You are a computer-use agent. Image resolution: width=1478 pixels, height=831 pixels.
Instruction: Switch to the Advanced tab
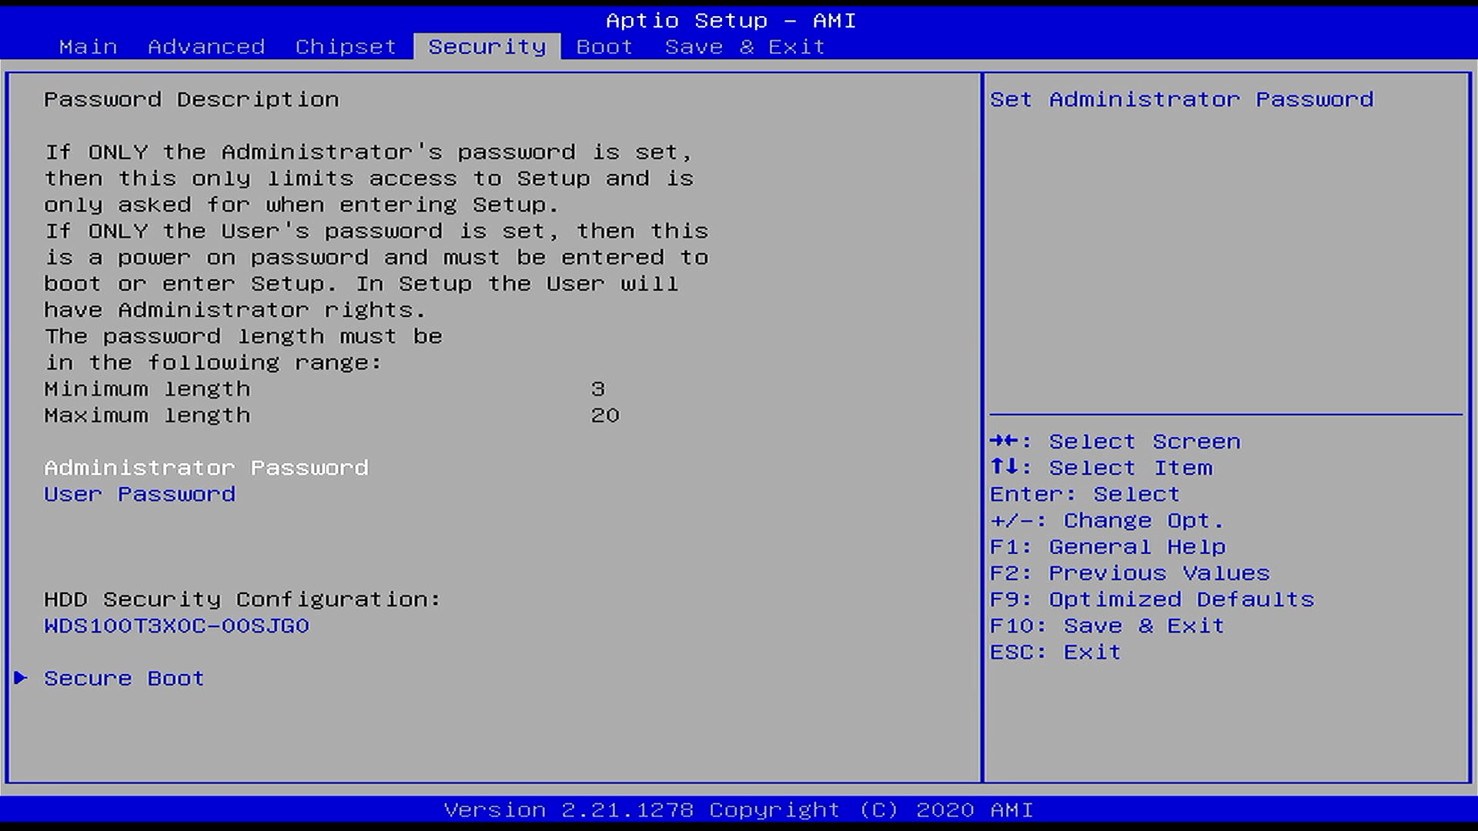click(206, 47)
